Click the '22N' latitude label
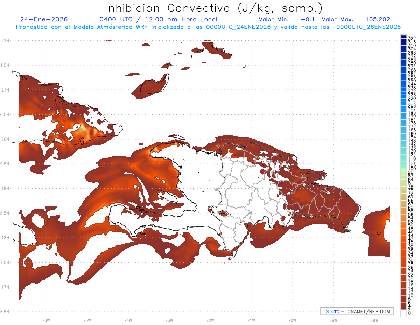Viewport: 420px width, 325px height. coord(5,41)
